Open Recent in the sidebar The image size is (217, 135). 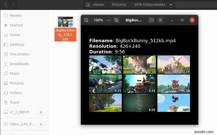coord(24,15)
